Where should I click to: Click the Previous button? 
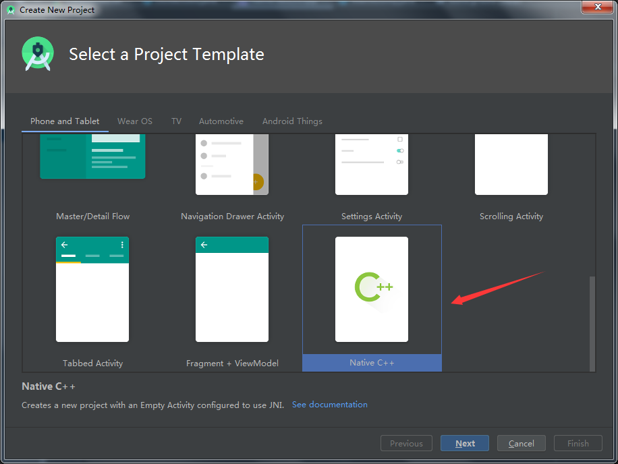[406, 443]
